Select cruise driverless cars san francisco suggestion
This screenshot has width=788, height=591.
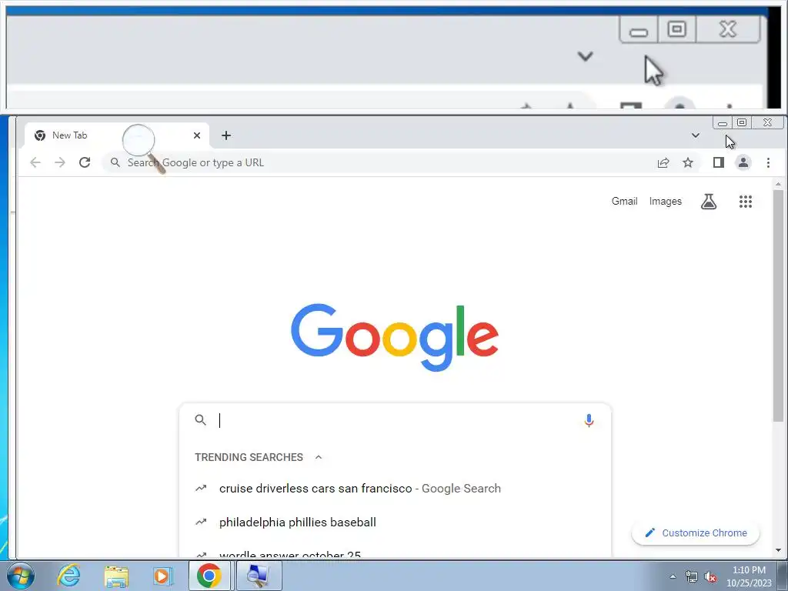pos(395,489)
